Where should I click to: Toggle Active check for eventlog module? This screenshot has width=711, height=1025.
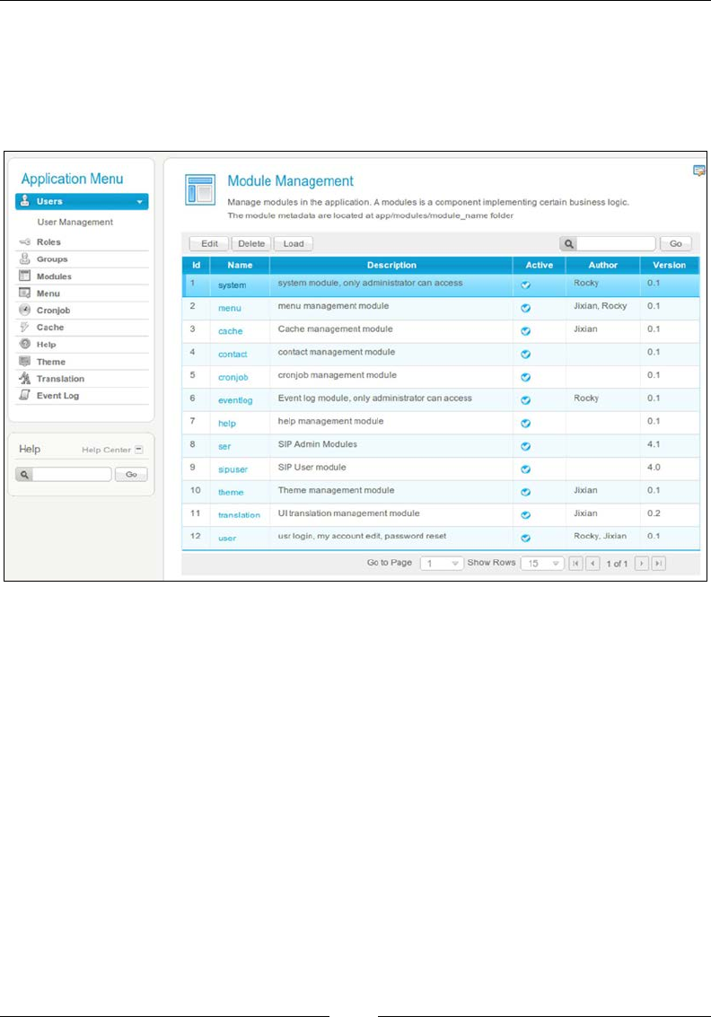click(526, 400)
